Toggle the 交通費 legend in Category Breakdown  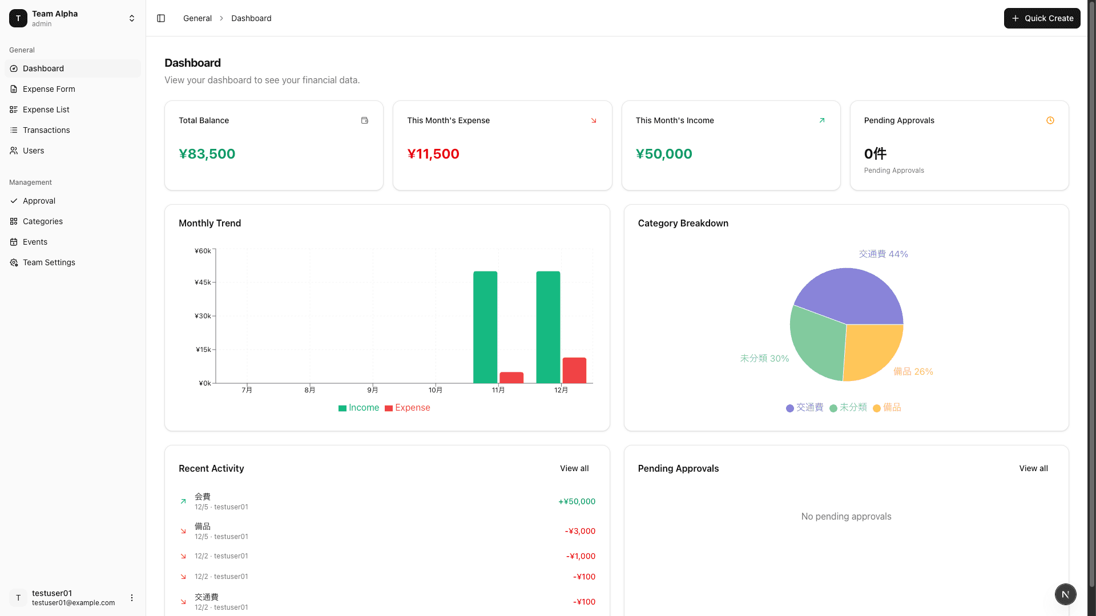click(804, 407)
